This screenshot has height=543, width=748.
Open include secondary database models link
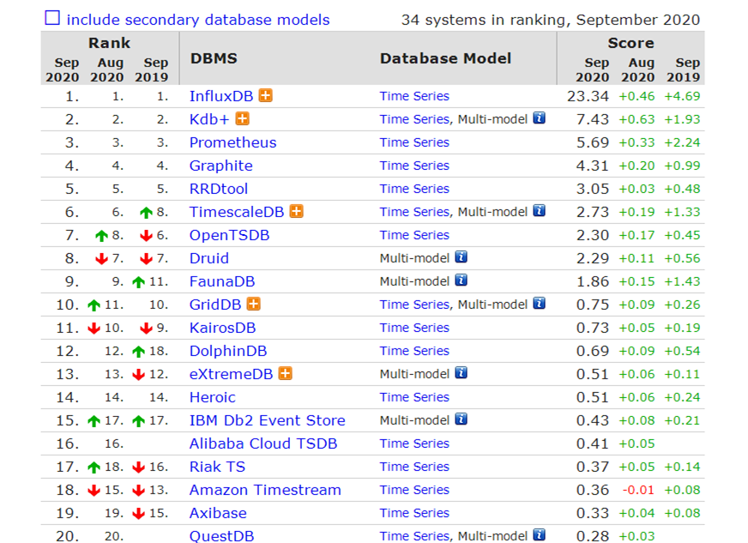(x=198, y=20)
